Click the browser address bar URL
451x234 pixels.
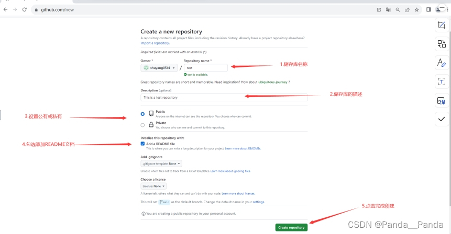point(57,10)
